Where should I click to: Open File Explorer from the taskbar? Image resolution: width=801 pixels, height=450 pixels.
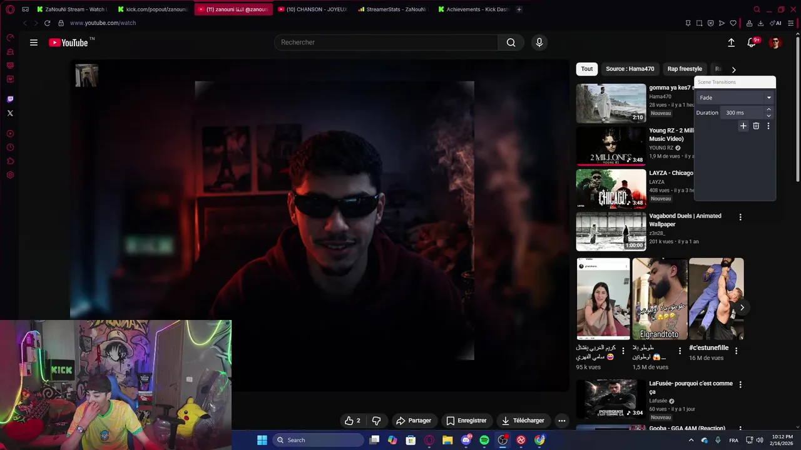tap(447, 440)
